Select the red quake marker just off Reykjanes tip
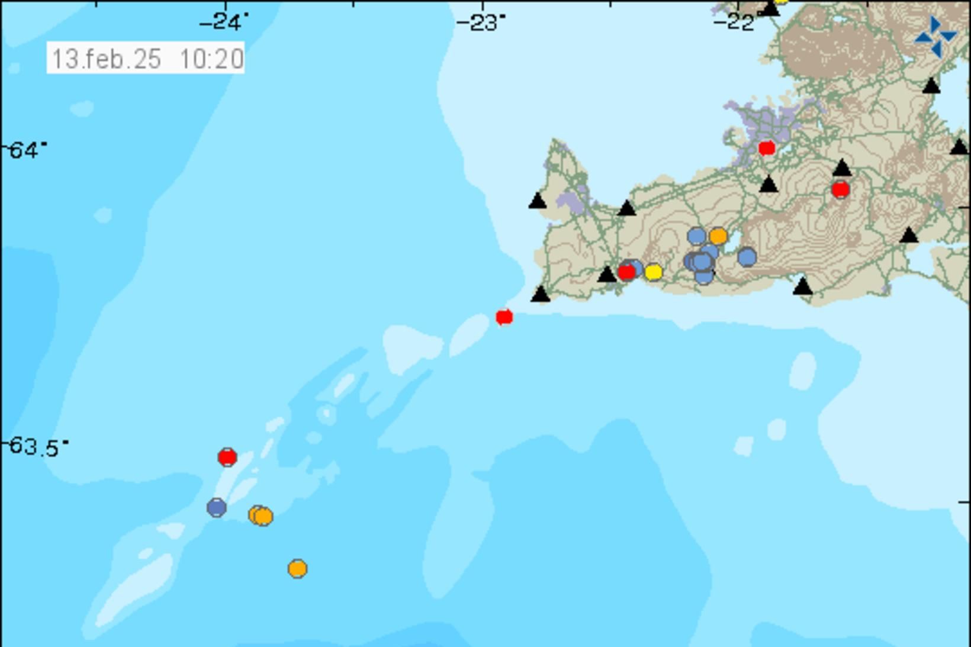This screenshot has height=647, width=971. pos(504,317)
